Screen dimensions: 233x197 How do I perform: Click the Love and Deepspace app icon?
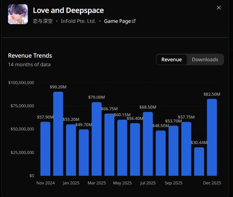(x=18, y=14)
